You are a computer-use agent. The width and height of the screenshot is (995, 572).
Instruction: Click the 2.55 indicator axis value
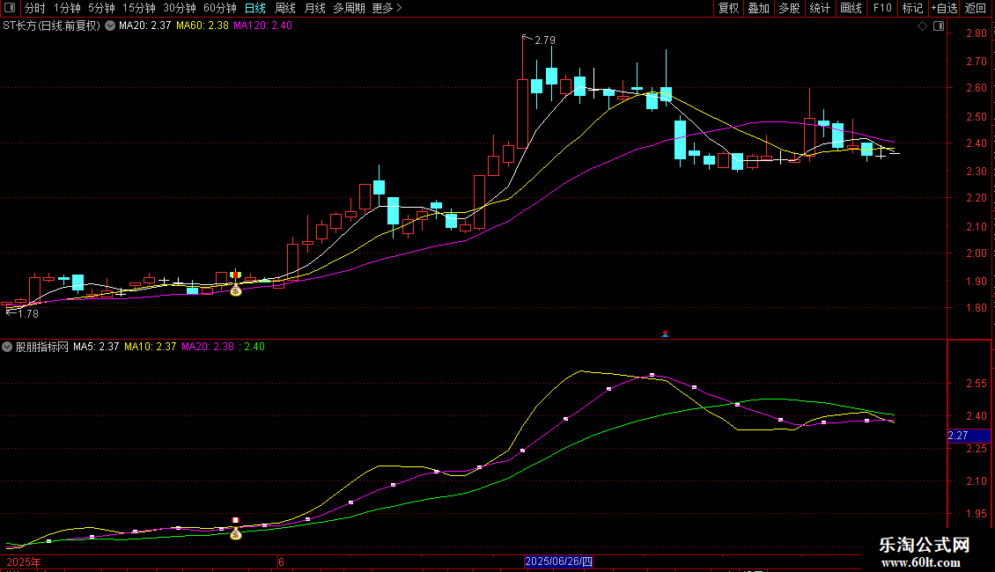click(976, 384)
